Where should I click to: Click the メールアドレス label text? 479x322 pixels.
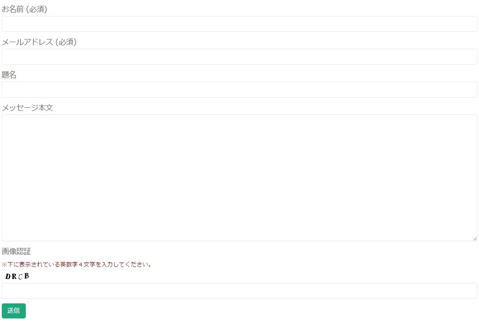(x=28, y=42)
